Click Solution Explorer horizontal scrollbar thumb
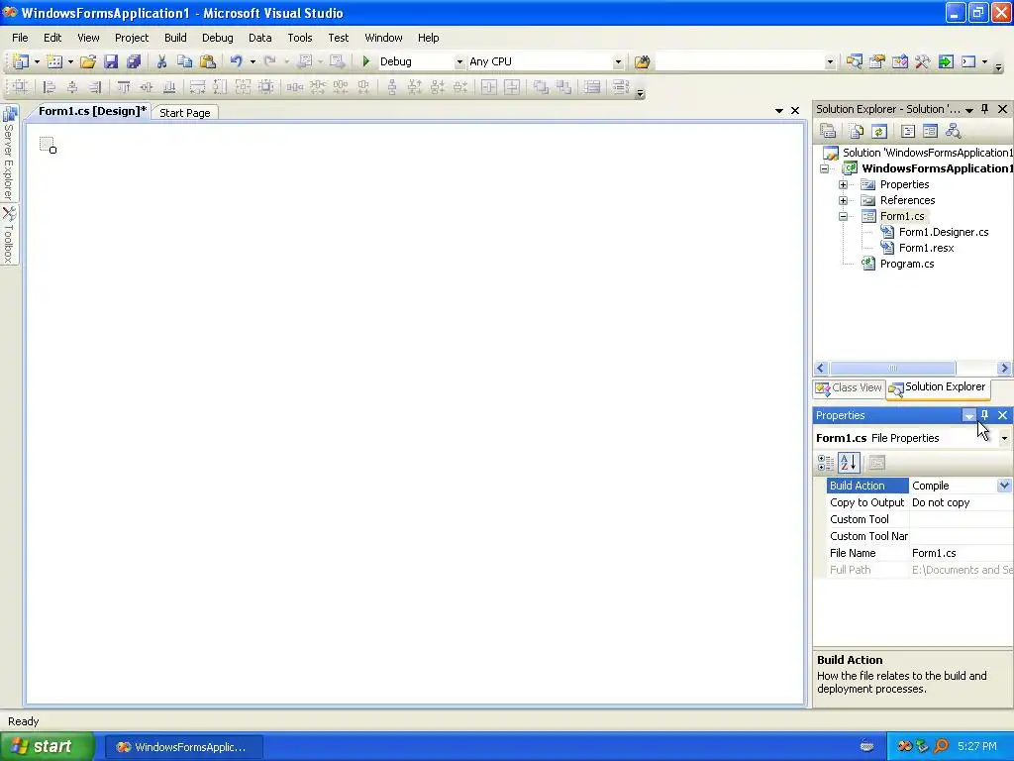 click(x=892, y=369)
